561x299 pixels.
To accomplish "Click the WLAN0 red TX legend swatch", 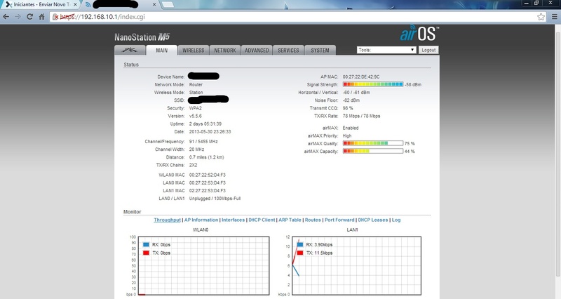I will click(x=146, y=253).
